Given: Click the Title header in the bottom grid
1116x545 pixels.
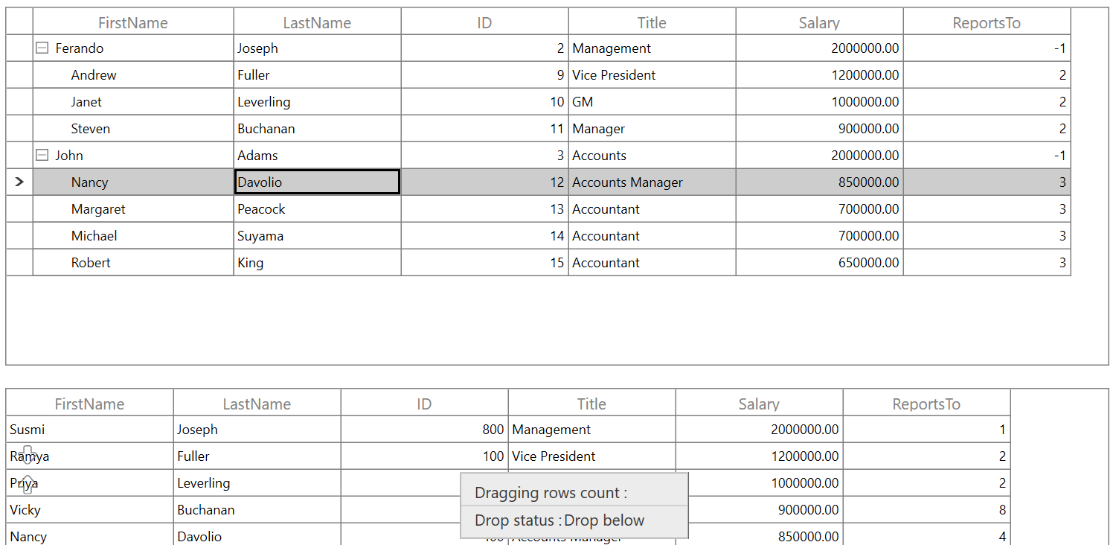Looking at the screenshot, I should click(592, 404).
